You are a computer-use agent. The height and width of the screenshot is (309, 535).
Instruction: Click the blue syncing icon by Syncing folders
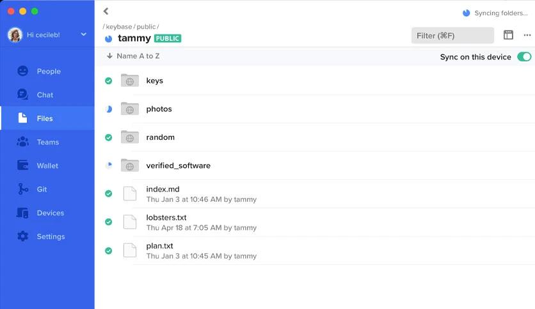(x=466, y=13)
